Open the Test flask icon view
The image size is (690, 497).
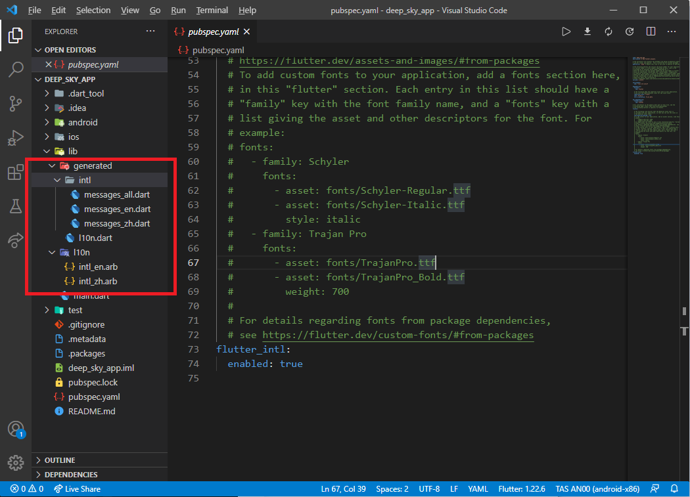(x=15, y=206)
